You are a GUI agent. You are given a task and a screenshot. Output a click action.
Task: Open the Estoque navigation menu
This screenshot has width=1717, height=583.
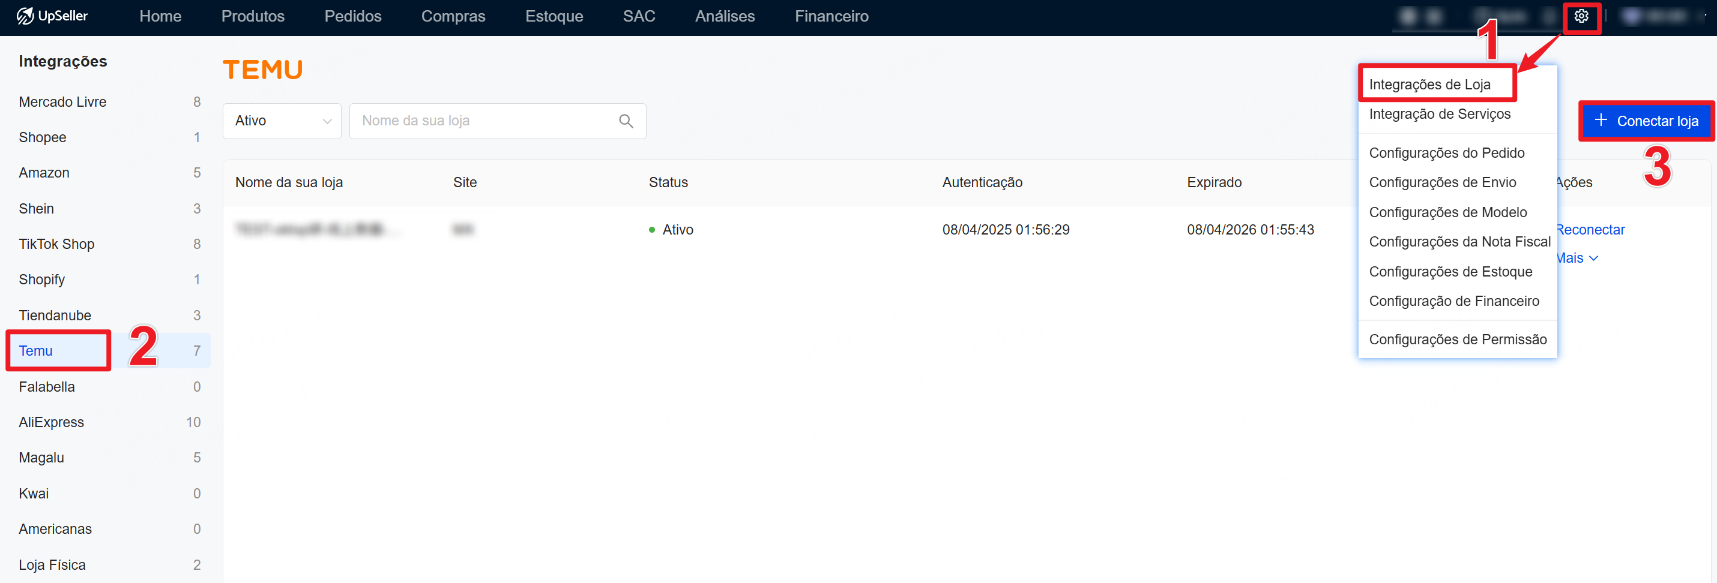[554, 17]
